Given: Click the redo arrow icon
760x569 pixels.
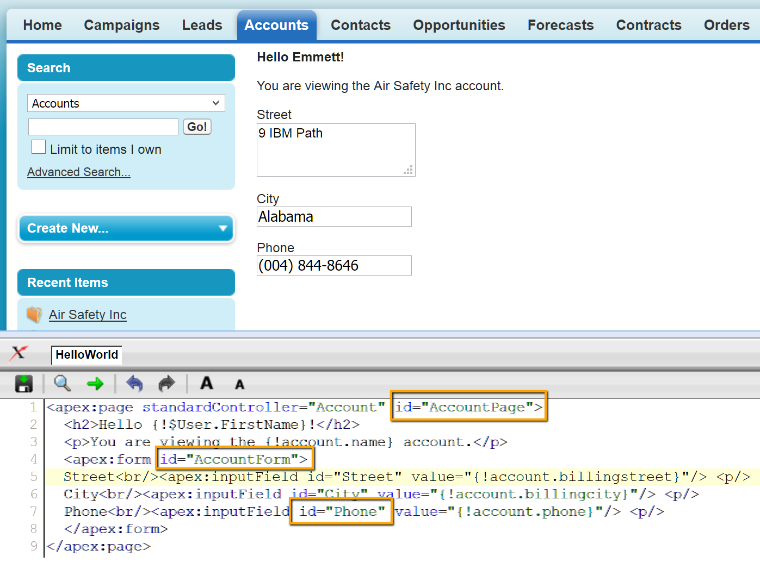Looking at the screenshot, I should pyautogui.click(x=166, y=384).
